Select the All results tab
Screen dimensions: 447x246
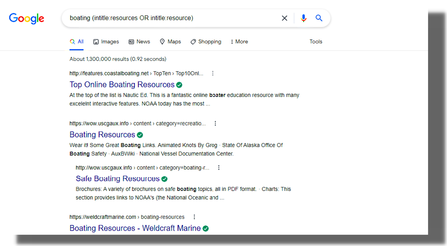pos(77,42)
